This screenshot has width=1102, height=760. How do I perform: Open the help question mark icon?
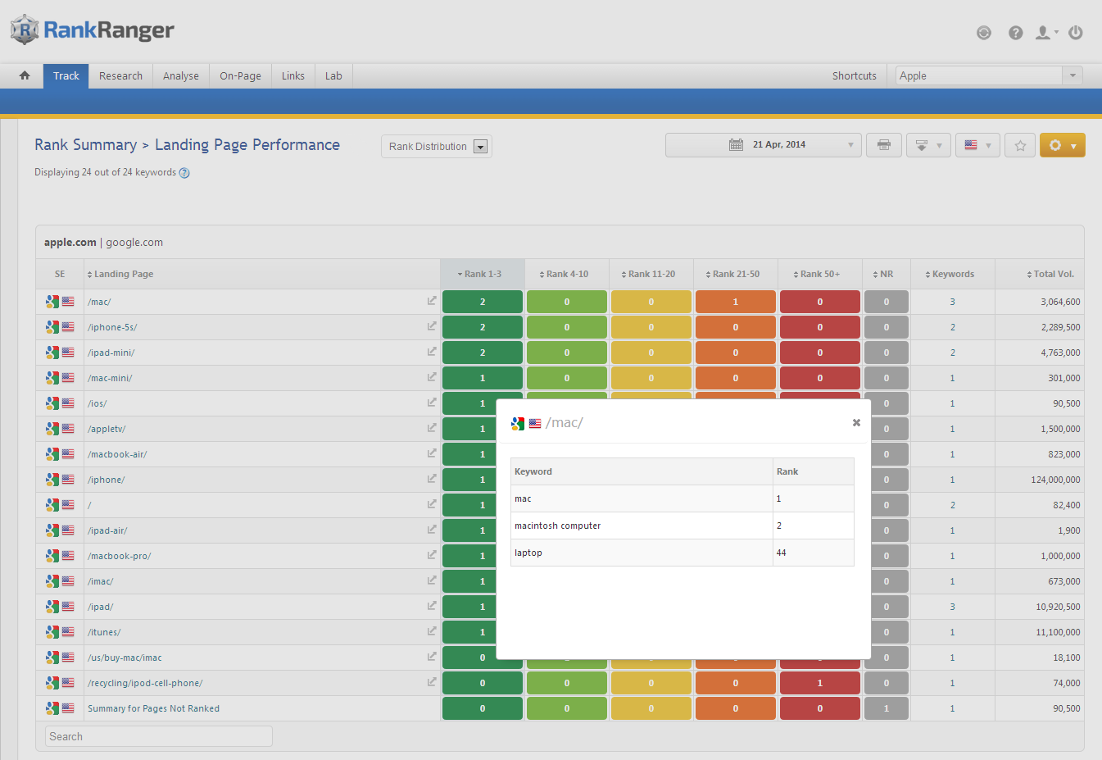(1015, 33)
